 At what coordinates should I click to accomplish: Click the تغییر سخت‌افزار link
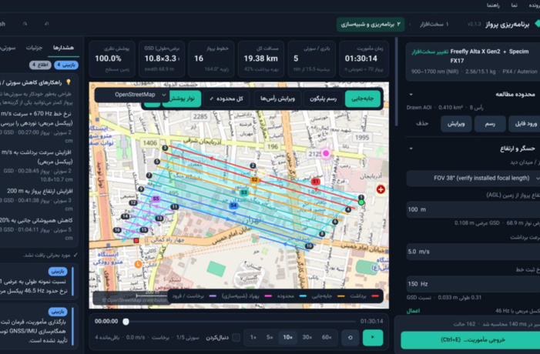tap(430, 52)
